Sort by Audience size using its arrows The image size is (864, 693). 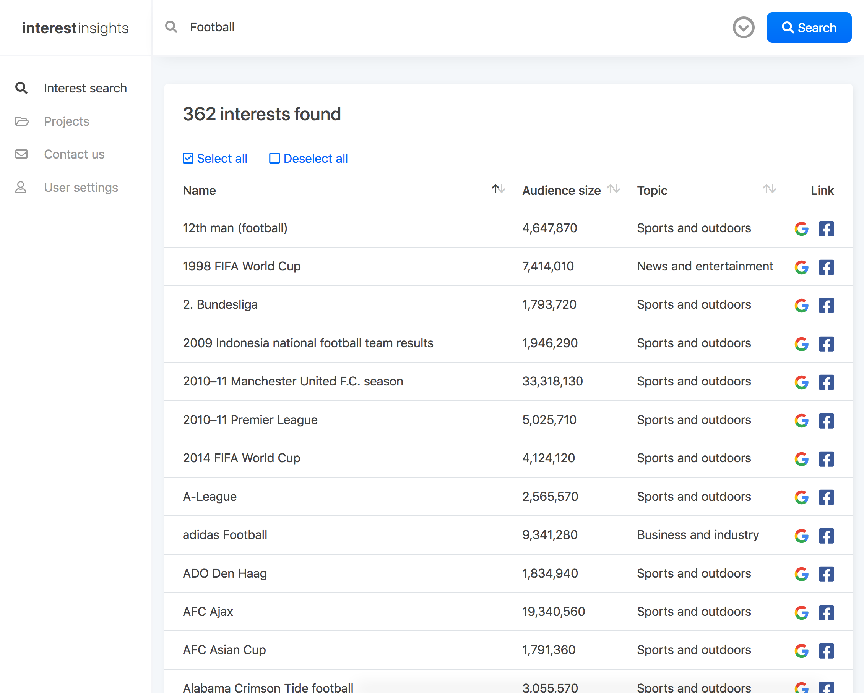tap(613, 189)
